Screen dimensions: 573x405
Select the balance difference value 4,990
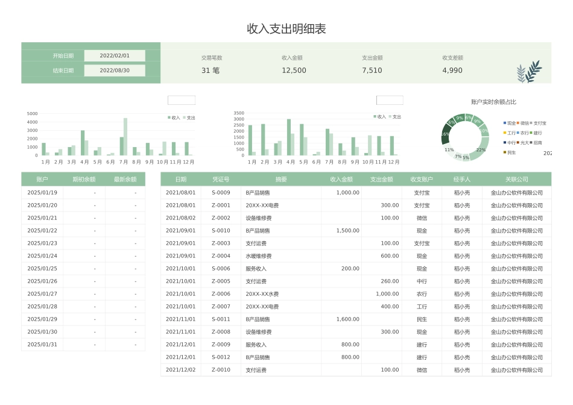tap(452, 70)
